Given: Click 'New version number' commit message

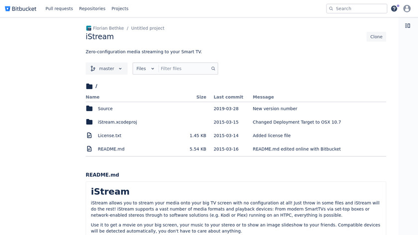Looking at the screenshot, I should click(275, 109).
